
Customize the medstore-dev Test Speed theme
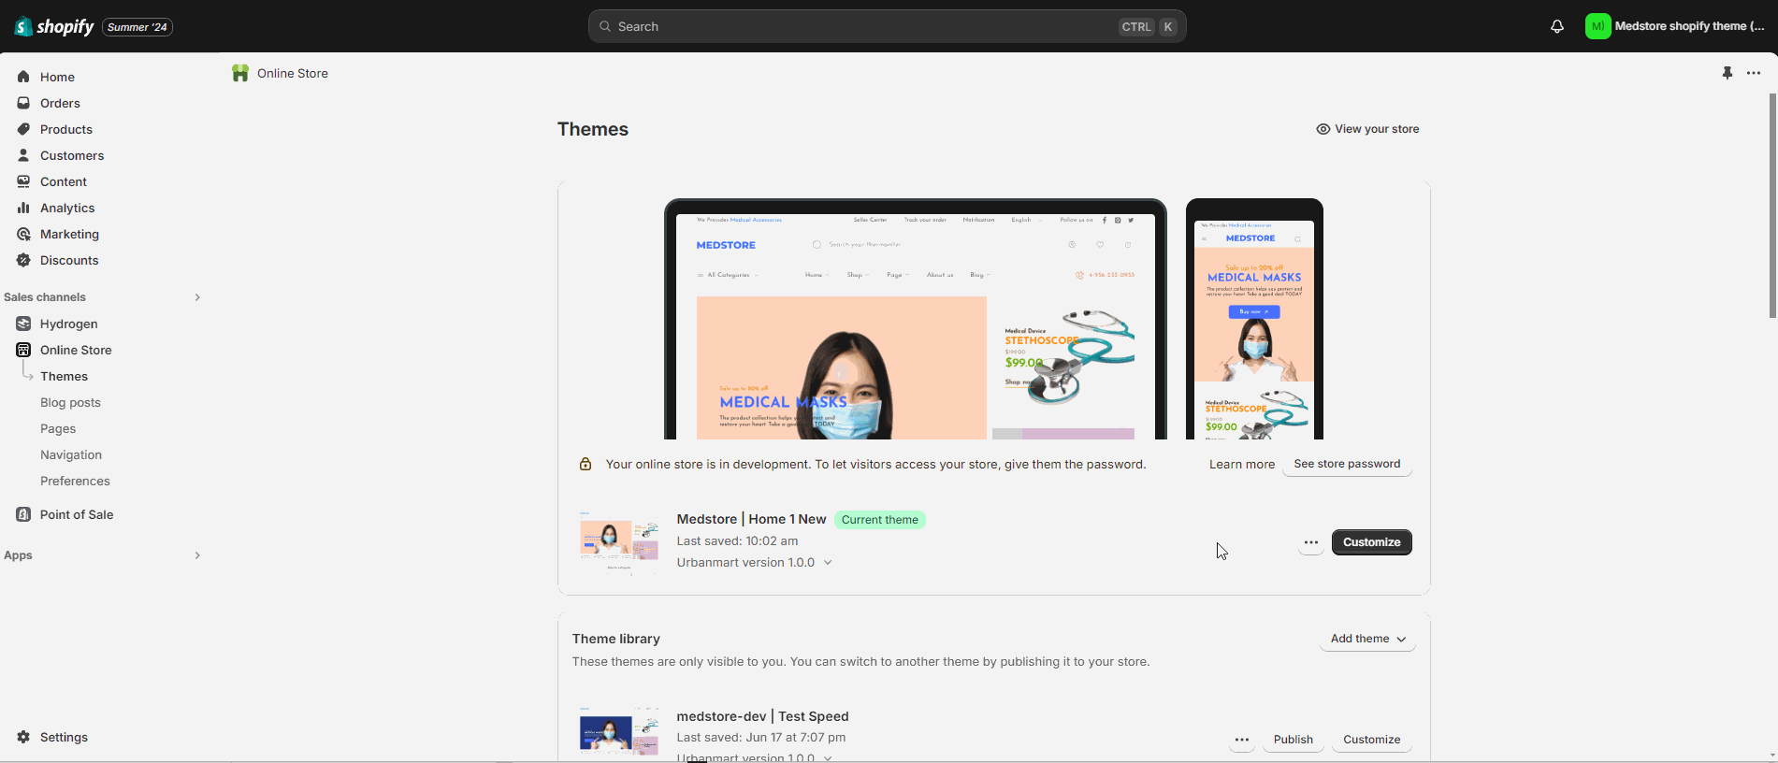point(1371,740)
